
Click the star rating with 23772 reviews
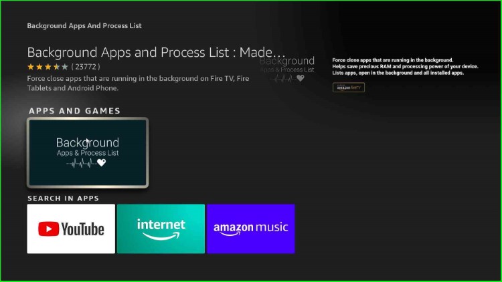tap(64, 67)
